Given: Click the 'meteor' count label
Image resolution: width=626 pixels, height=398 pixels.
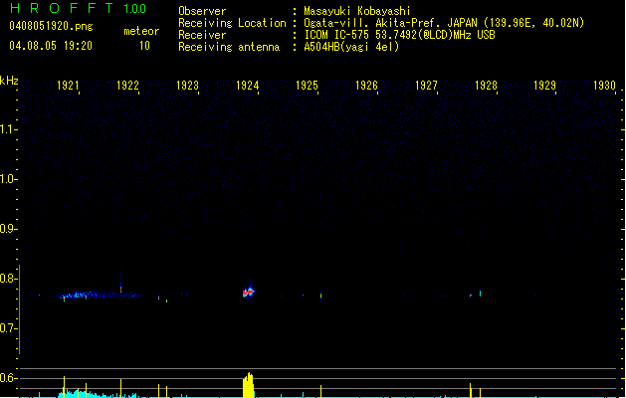Looking at the screenshot, I should click(141, 31).
